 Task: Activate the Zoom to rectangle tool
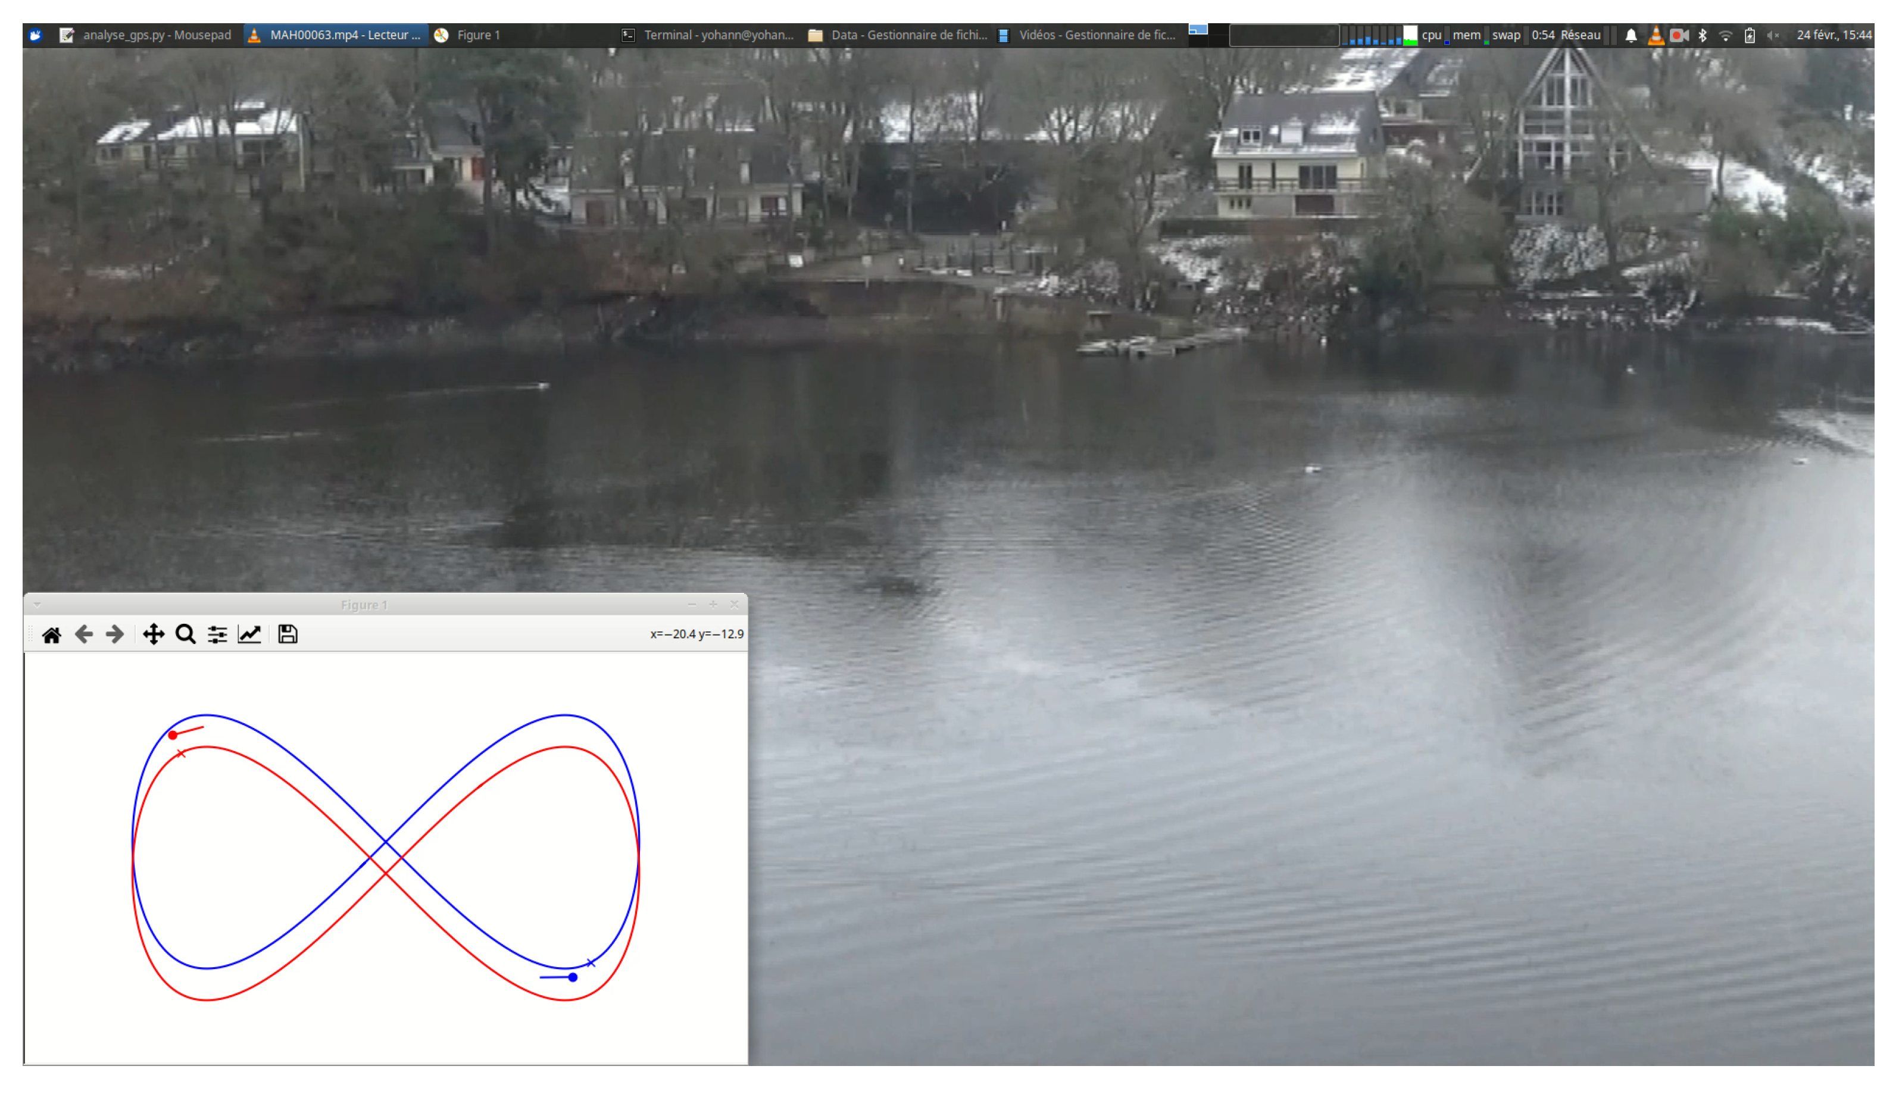pyautogui.click(x=185, y=635)
